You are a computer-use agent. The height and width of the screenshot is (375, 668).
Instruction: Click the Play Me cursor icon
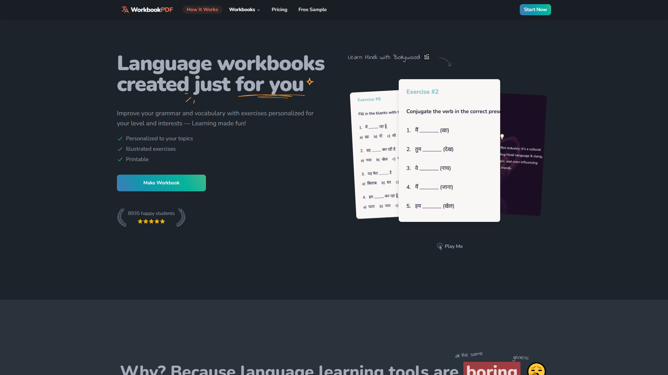440,246
